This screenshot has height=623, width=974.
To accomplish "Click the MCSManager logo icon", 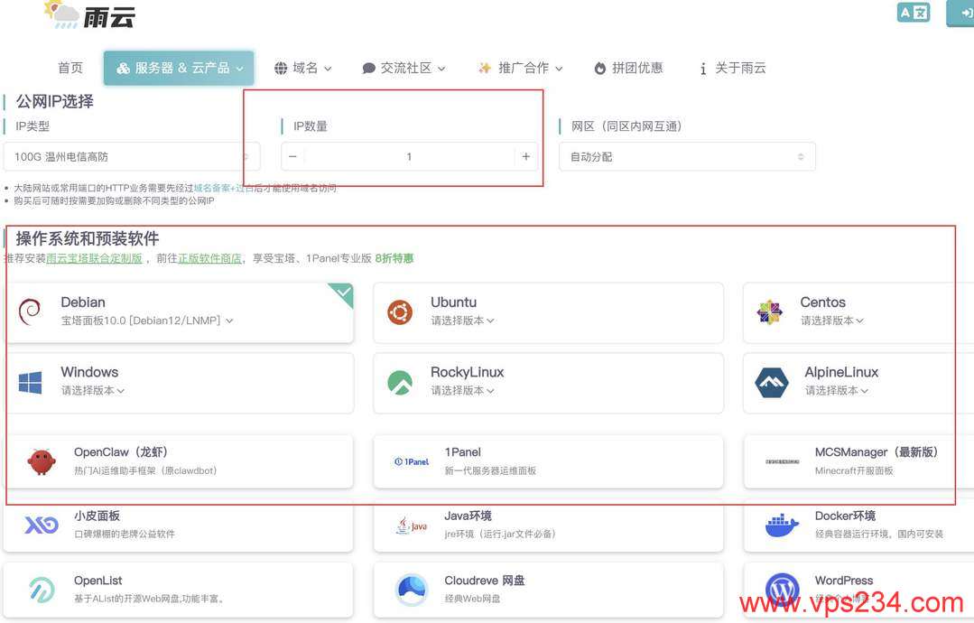I will [x=782, y=461].
